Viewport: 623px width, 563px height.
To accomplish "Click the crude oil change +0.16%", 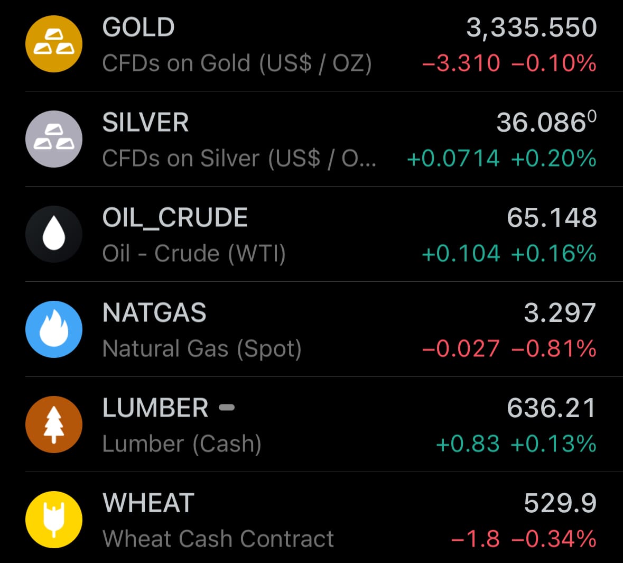I will (x=554, y=254).
